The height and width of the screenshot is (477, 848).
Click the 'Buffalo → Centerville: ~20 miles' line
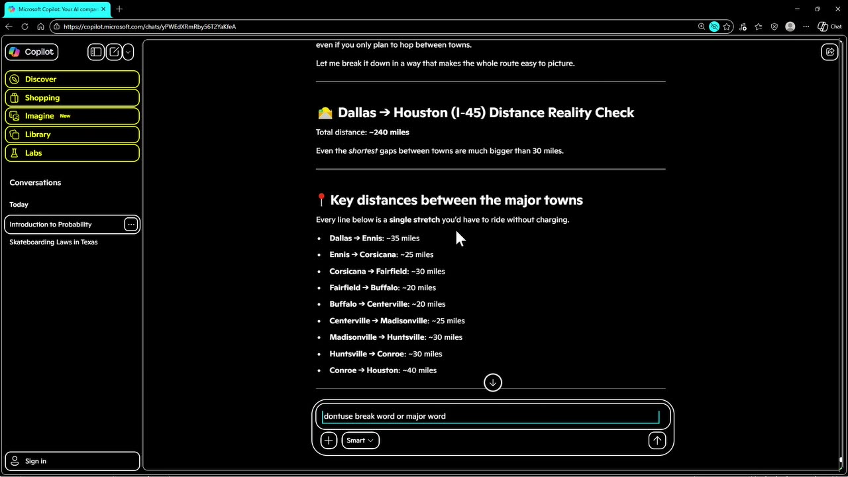[388, 304]
